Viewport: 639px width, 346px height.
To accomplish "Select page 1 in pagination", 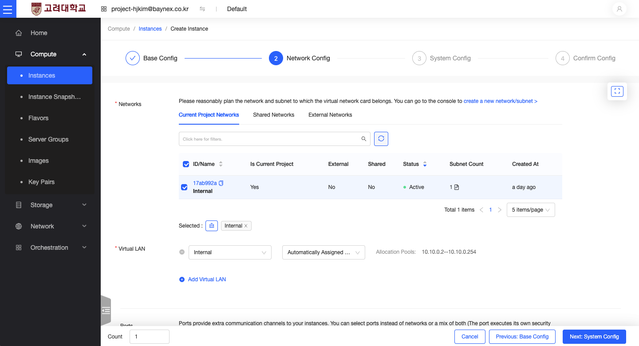I will tap(490, 210).
